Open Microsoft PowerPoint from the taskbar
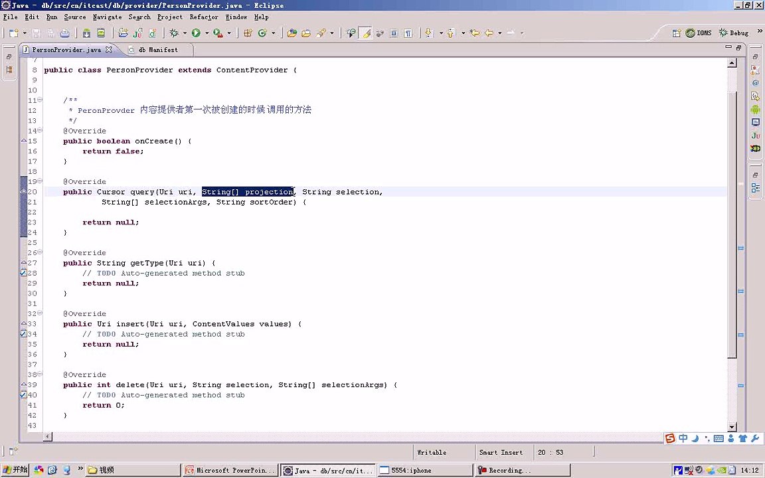The image size is (765, 478). click(x=231, y=470)
